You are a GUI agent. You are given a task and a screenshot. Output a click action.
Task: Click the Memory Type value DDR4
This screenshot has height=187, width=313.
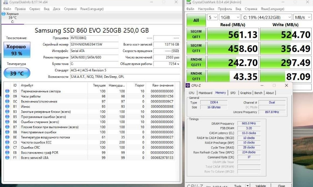(214, 103)
